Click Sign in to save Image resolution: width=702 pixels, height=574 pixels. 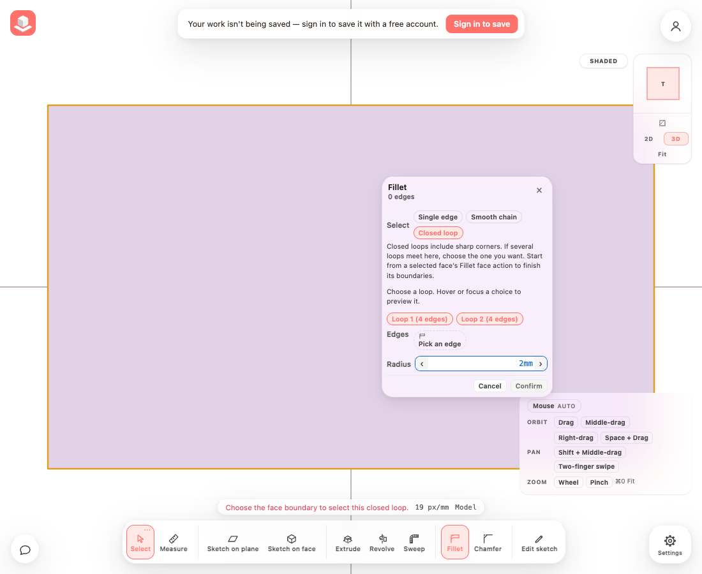(482, 24)
